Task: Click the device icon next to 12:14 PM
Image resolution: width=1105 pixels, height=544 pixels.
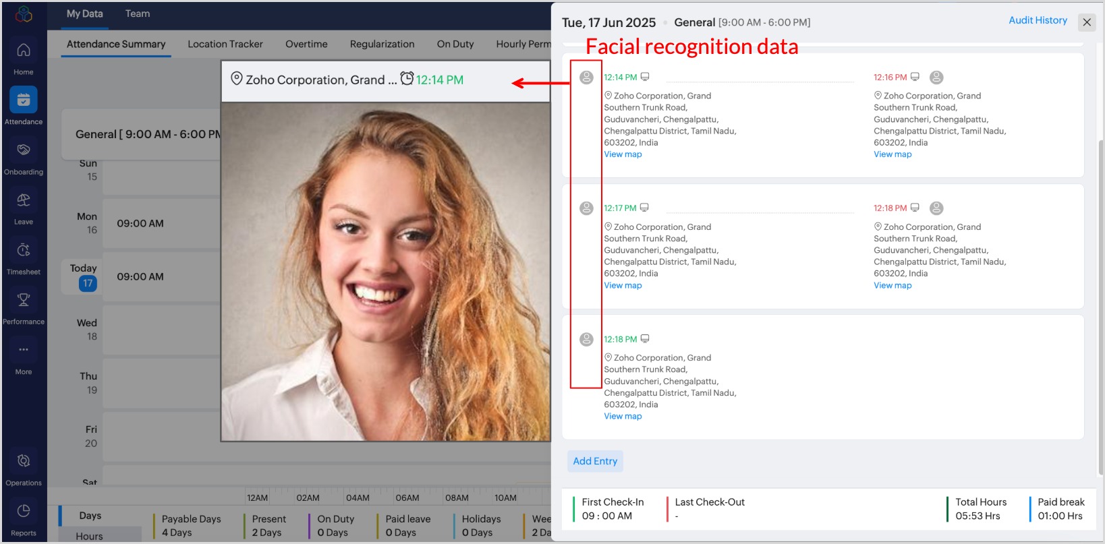Action: (645, 77)
